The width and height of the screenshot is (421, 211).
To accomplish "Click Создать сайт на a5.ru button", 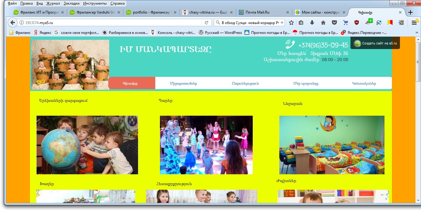I will [375, 43].
